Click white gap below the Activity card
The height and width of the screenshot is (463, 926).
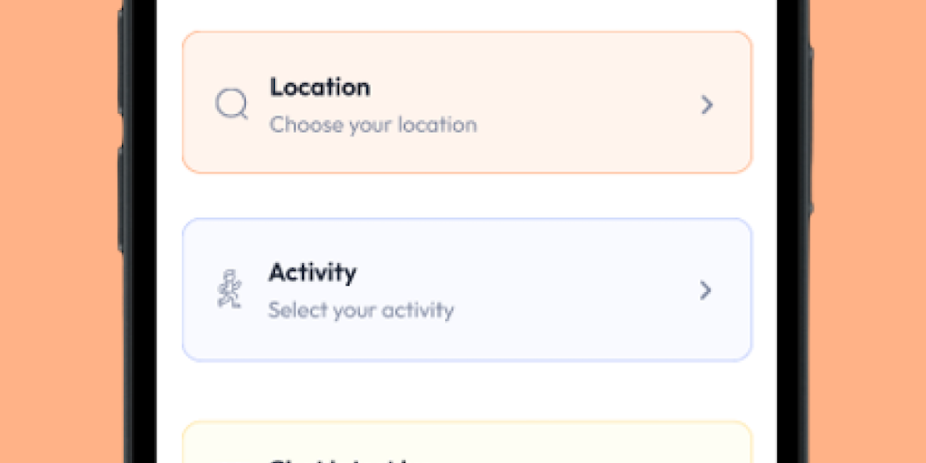point(467,391)
